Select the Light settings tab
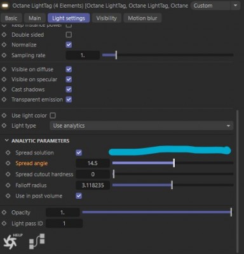 69,18
